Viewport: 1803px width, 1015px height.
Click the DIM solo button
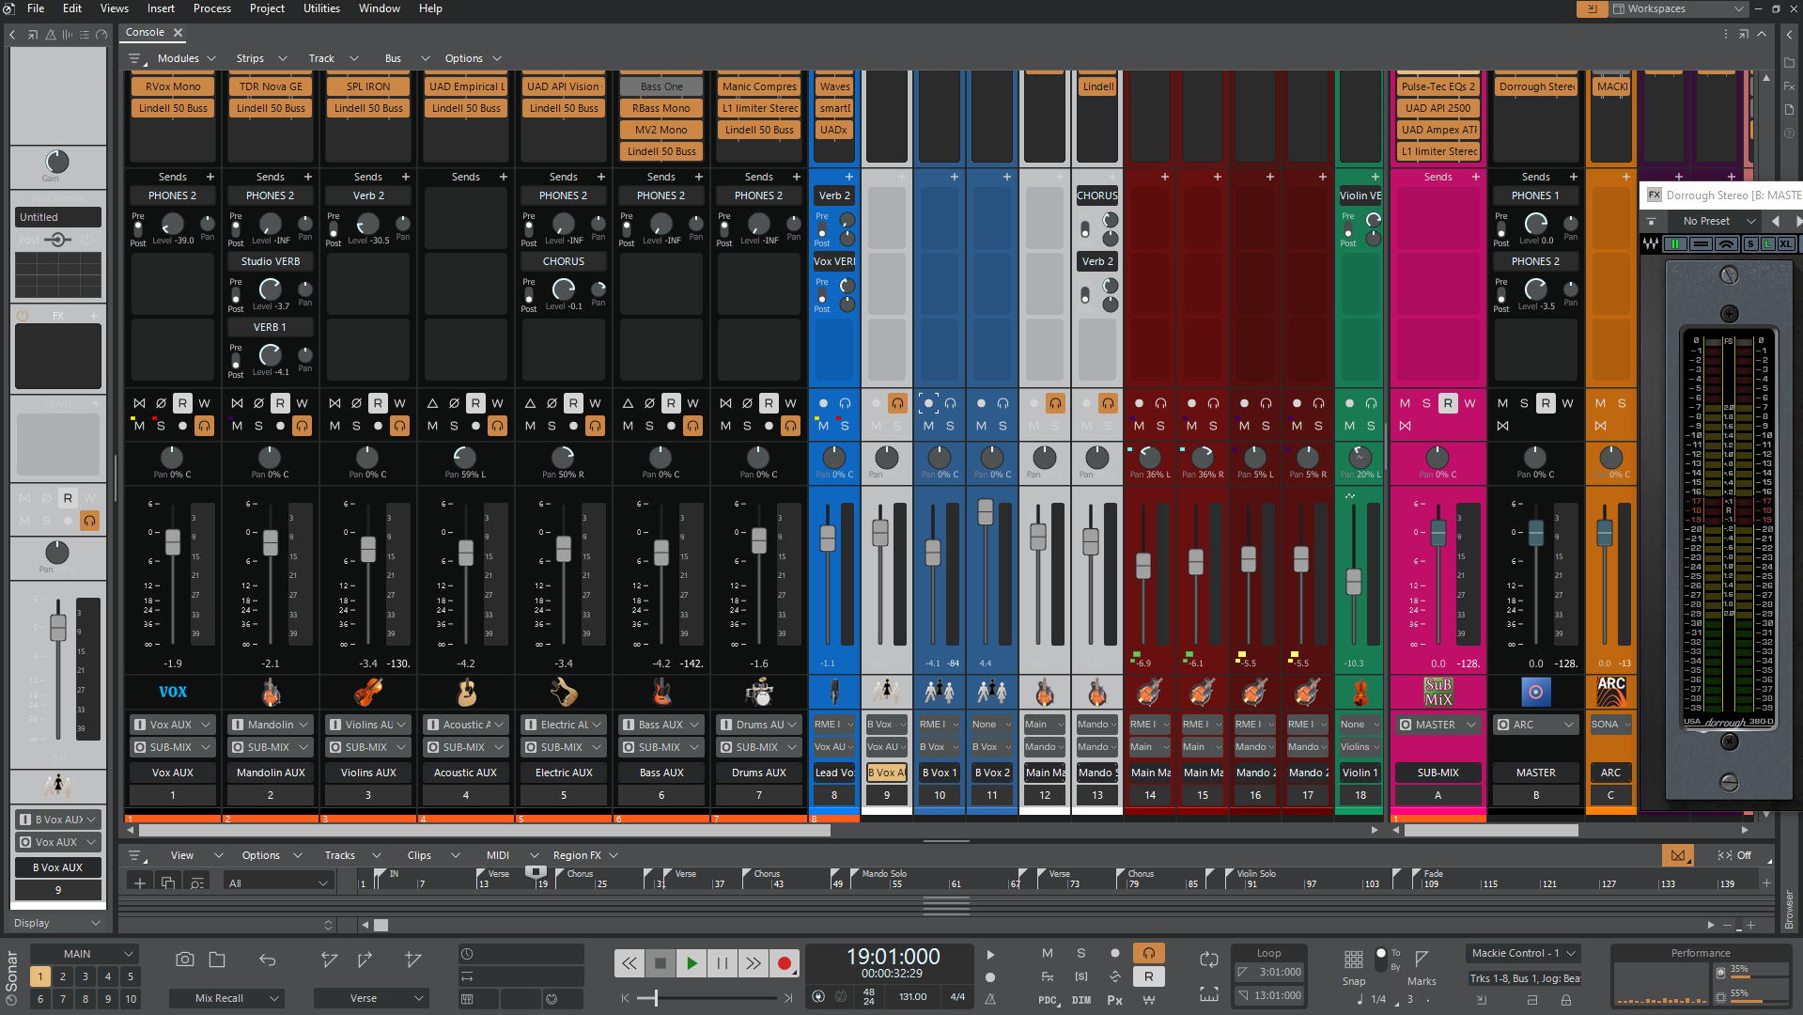[x=1081, y=1000]
